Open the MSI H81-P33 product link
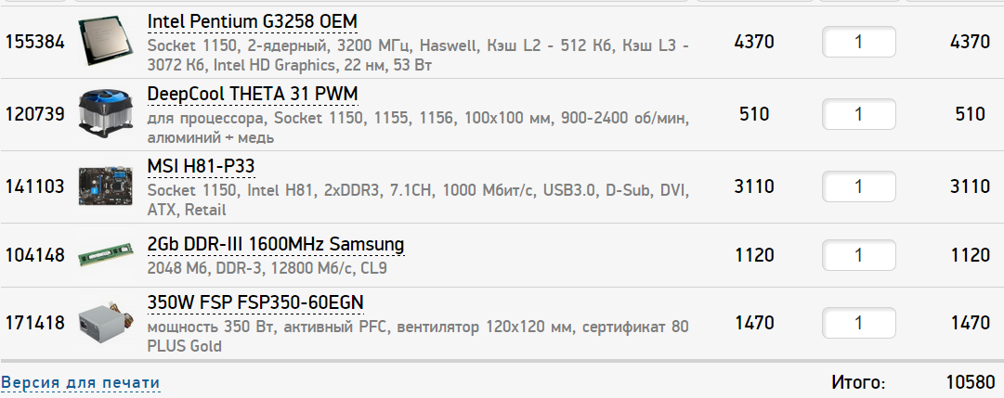 201,166
